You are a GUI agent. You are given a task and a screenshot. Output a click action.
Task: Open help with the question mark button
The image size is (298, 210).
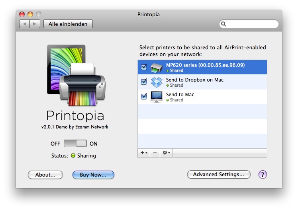click(263, 174)
